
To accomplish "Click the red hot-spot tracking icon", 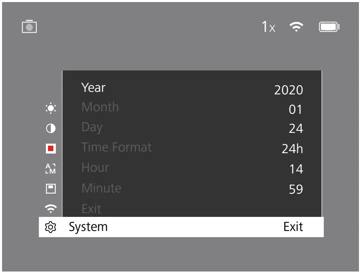I will 50,148.
